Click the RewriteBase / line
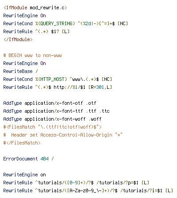This screenshot has height=198, width=177. click(x=20, y=71)
